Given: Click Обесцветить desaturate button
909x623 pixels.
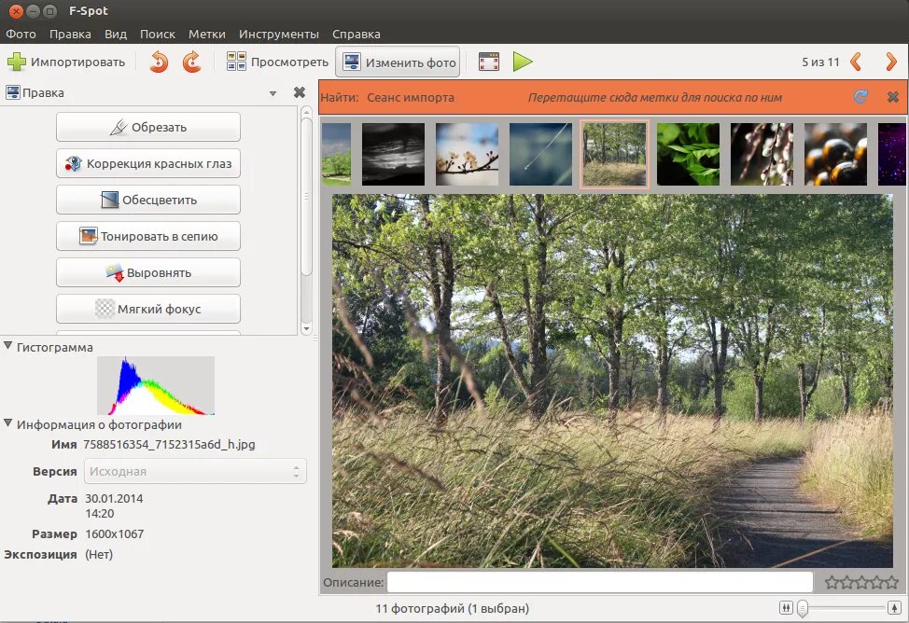Looking at the screenshot, I should [148, 200].
